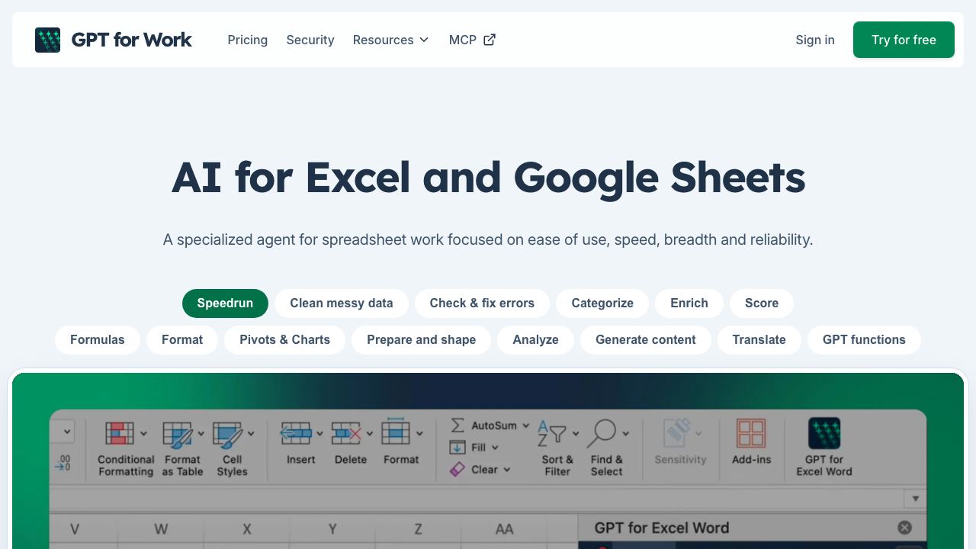Image resolution: width=976 pixels, height=549 pixels.
Task: Expand the formula bar arrow
Action: [915, 499]
